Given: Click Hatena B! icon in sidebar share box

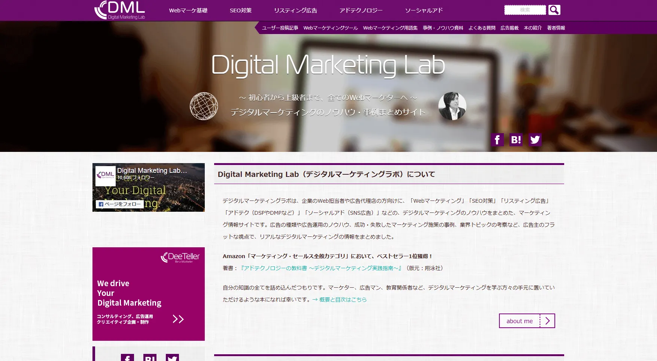Looking at the screenshot, I should 150,358.
